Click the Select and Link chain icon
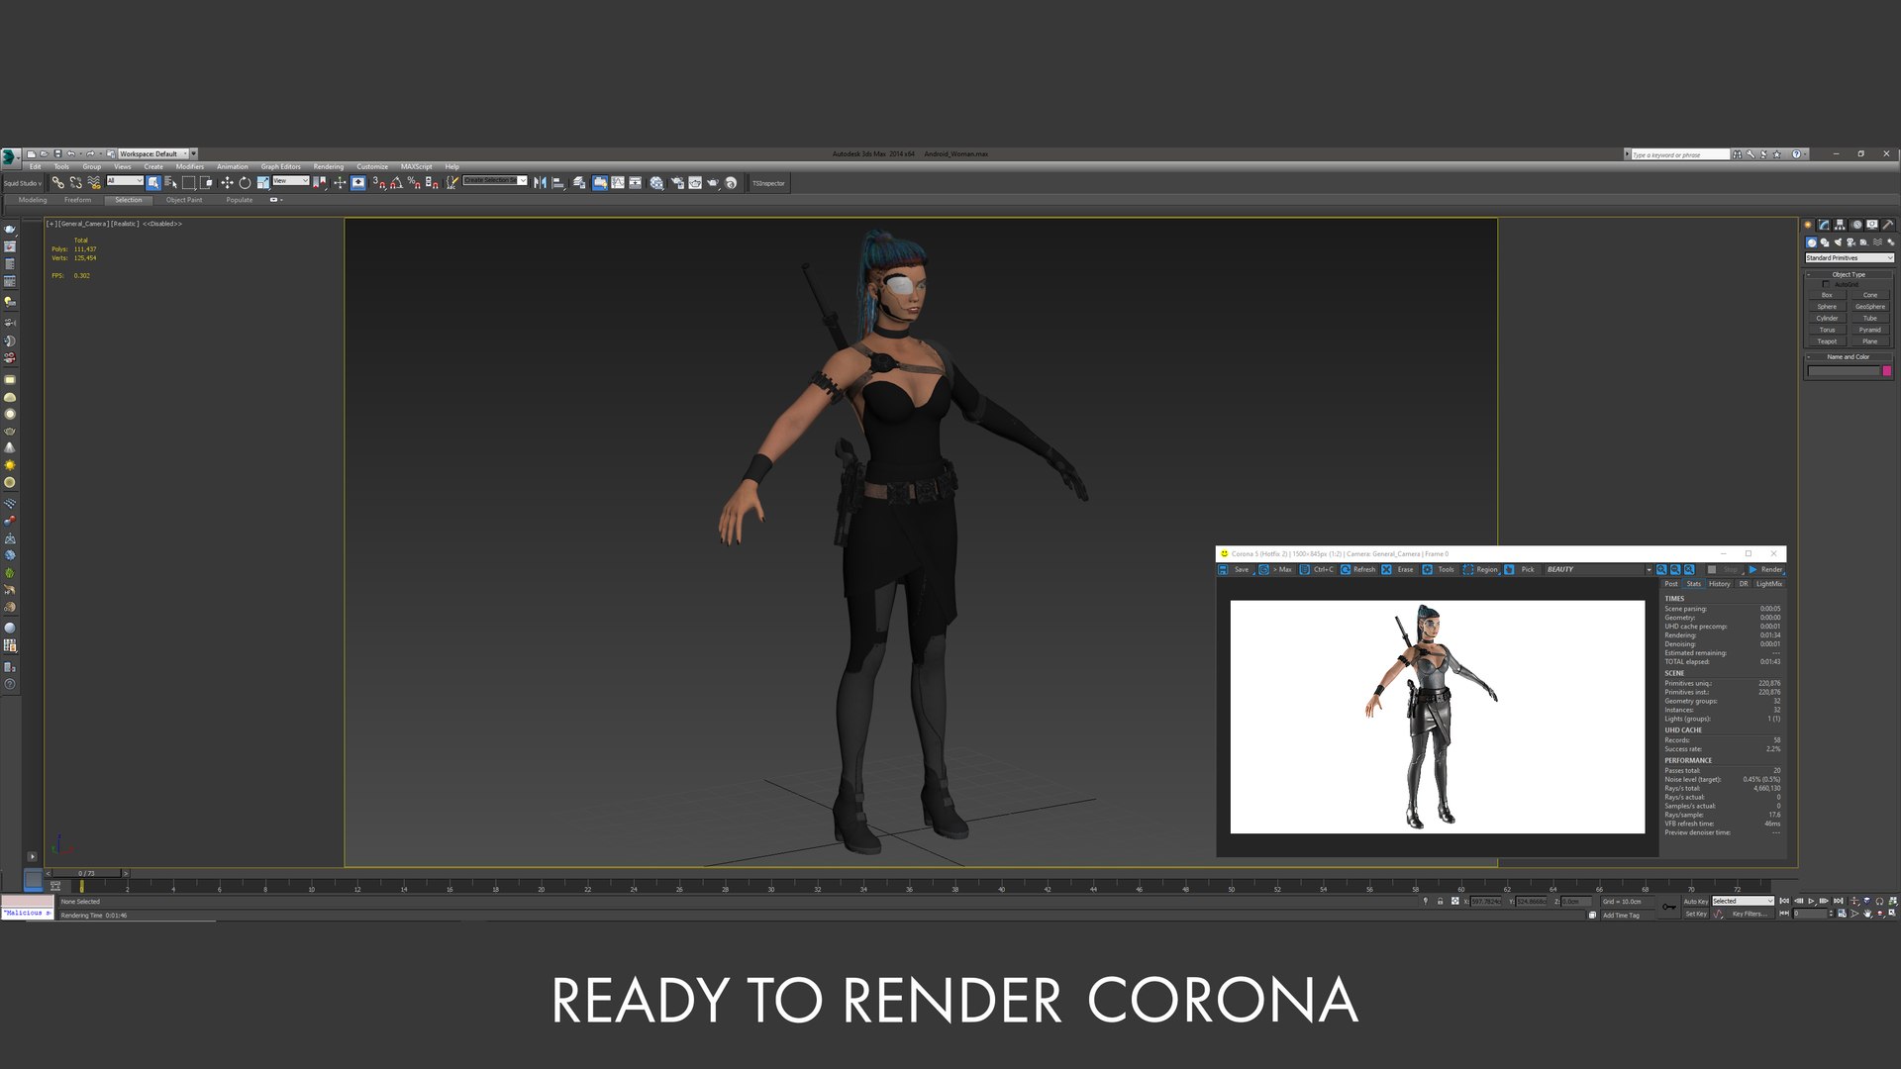 coord(57,182)
